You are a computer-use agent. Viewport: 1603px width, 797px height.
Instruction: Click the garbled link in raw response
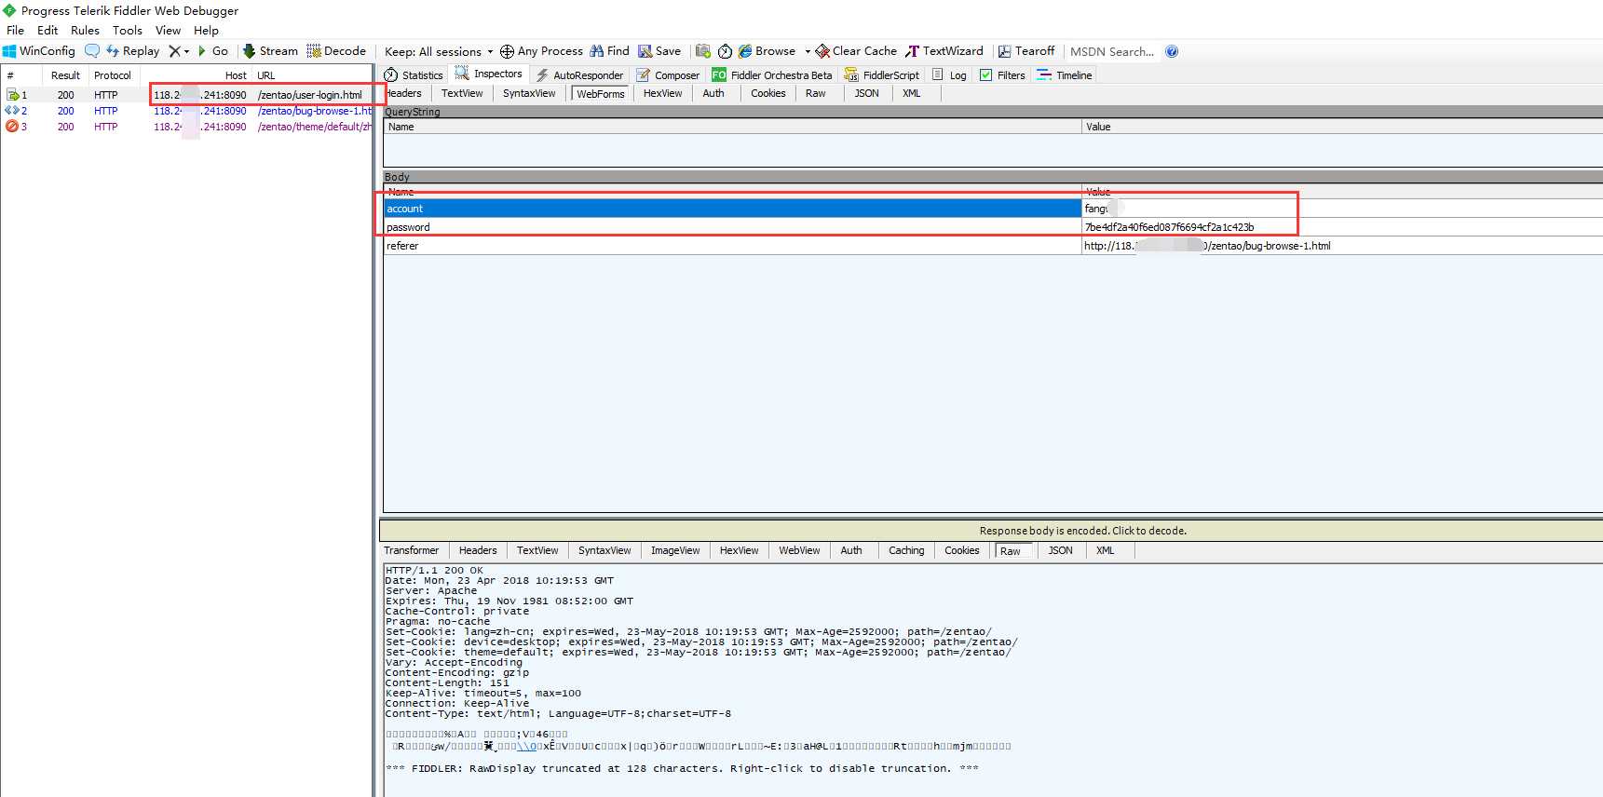point(527,746)
